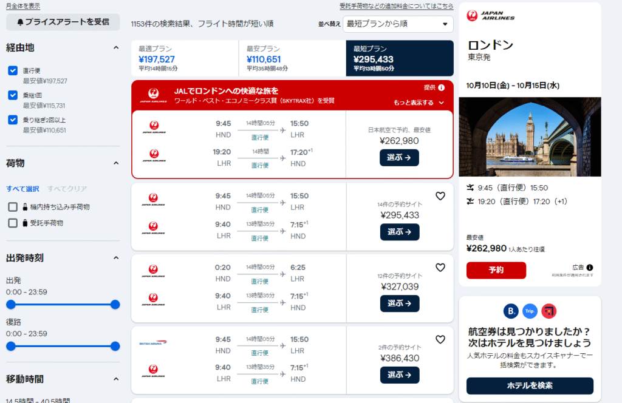Viewport: 622px width, 403px height.
Task: Click the red hotel partner icon
Action: tap(549, 311)
